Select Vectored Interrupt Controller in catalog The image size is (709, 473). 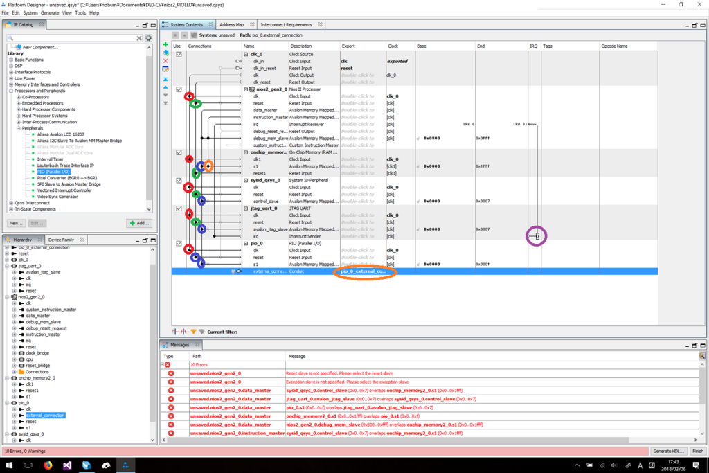[64, 191]
